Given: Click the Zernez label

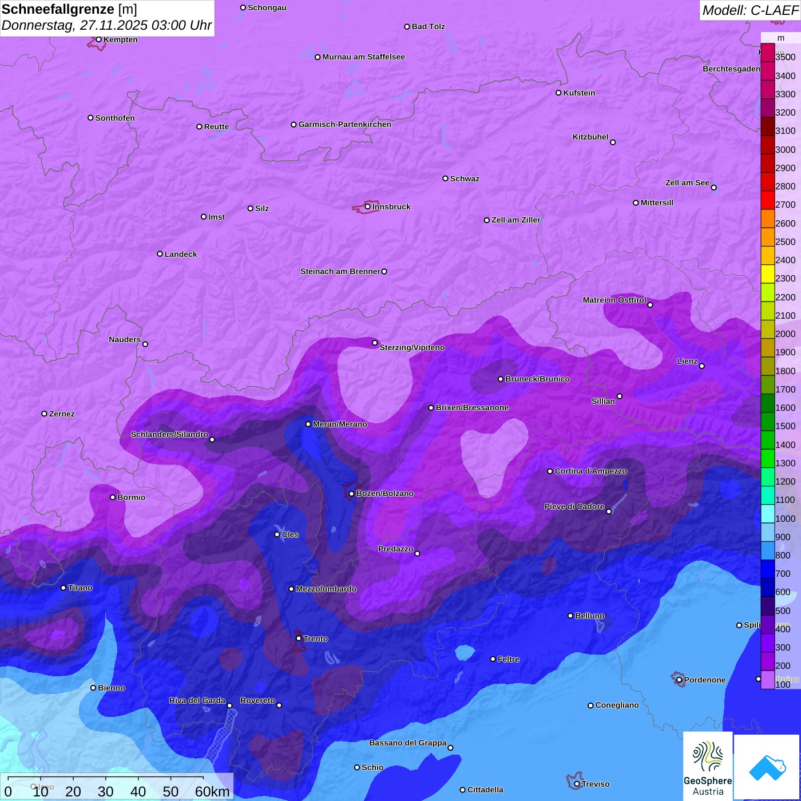Looking at the screenshot, I should (x=62, y=414).
